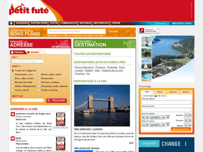This screenshot has height=152, width=203.
Task: Open the Enfants count dropdown
Action: point(188,120)
